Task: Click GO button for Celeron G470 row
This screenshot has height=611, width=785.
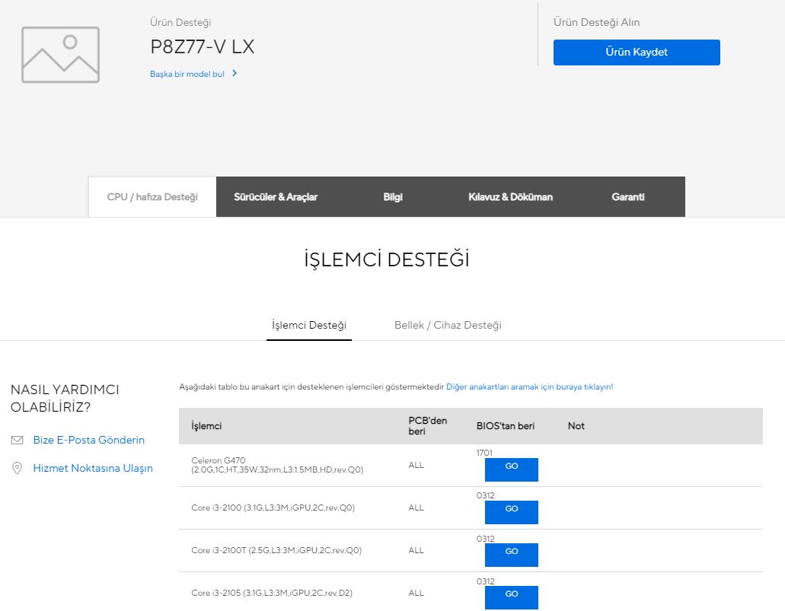Action: point(511,469)
